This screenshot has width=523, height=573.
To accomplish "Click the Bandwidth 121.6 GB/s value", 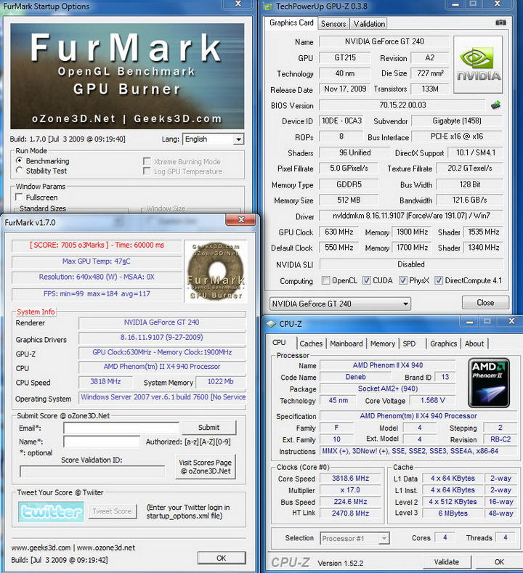I will 470,200.
